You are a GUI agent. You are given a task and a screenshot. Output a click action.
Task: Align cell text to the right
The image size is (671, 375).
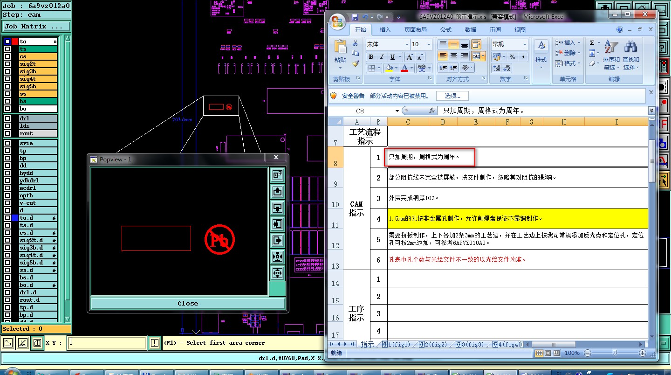(x=464, y=56)
